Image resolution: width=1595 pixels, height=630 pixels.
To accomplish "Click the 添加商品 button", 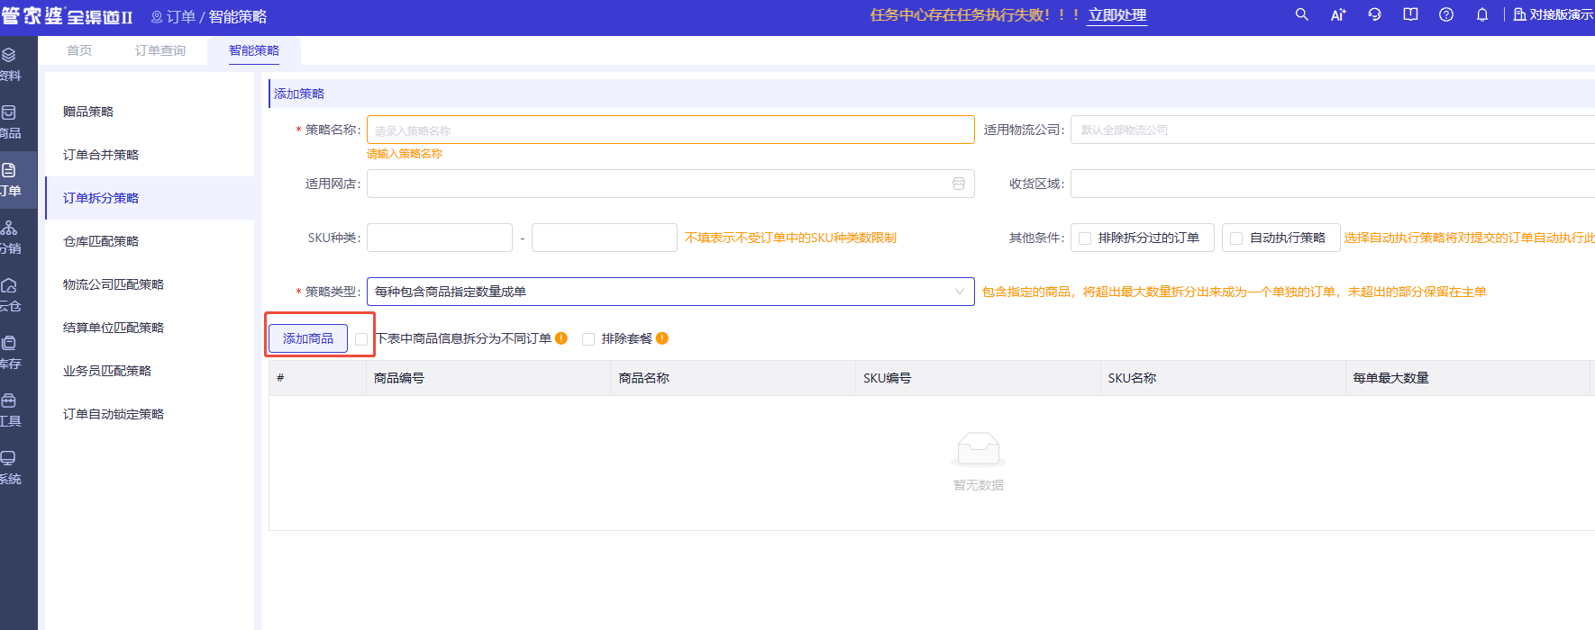I will coord(308,338).
